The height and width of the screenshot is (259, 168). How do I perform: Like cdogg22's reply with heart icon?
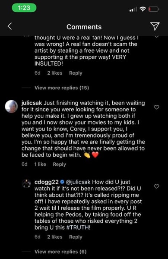click(x=156, y=186)
